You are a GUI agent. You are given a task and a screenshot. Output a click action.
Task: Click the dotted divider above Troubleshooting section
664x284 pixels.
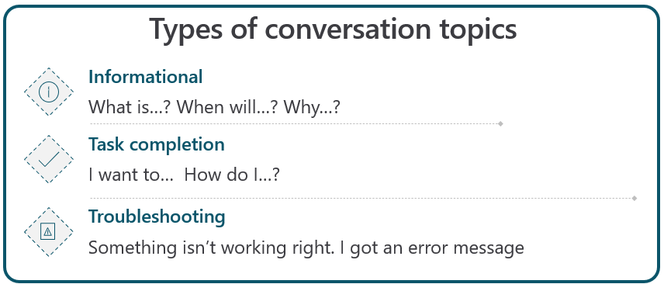(363, 198)
